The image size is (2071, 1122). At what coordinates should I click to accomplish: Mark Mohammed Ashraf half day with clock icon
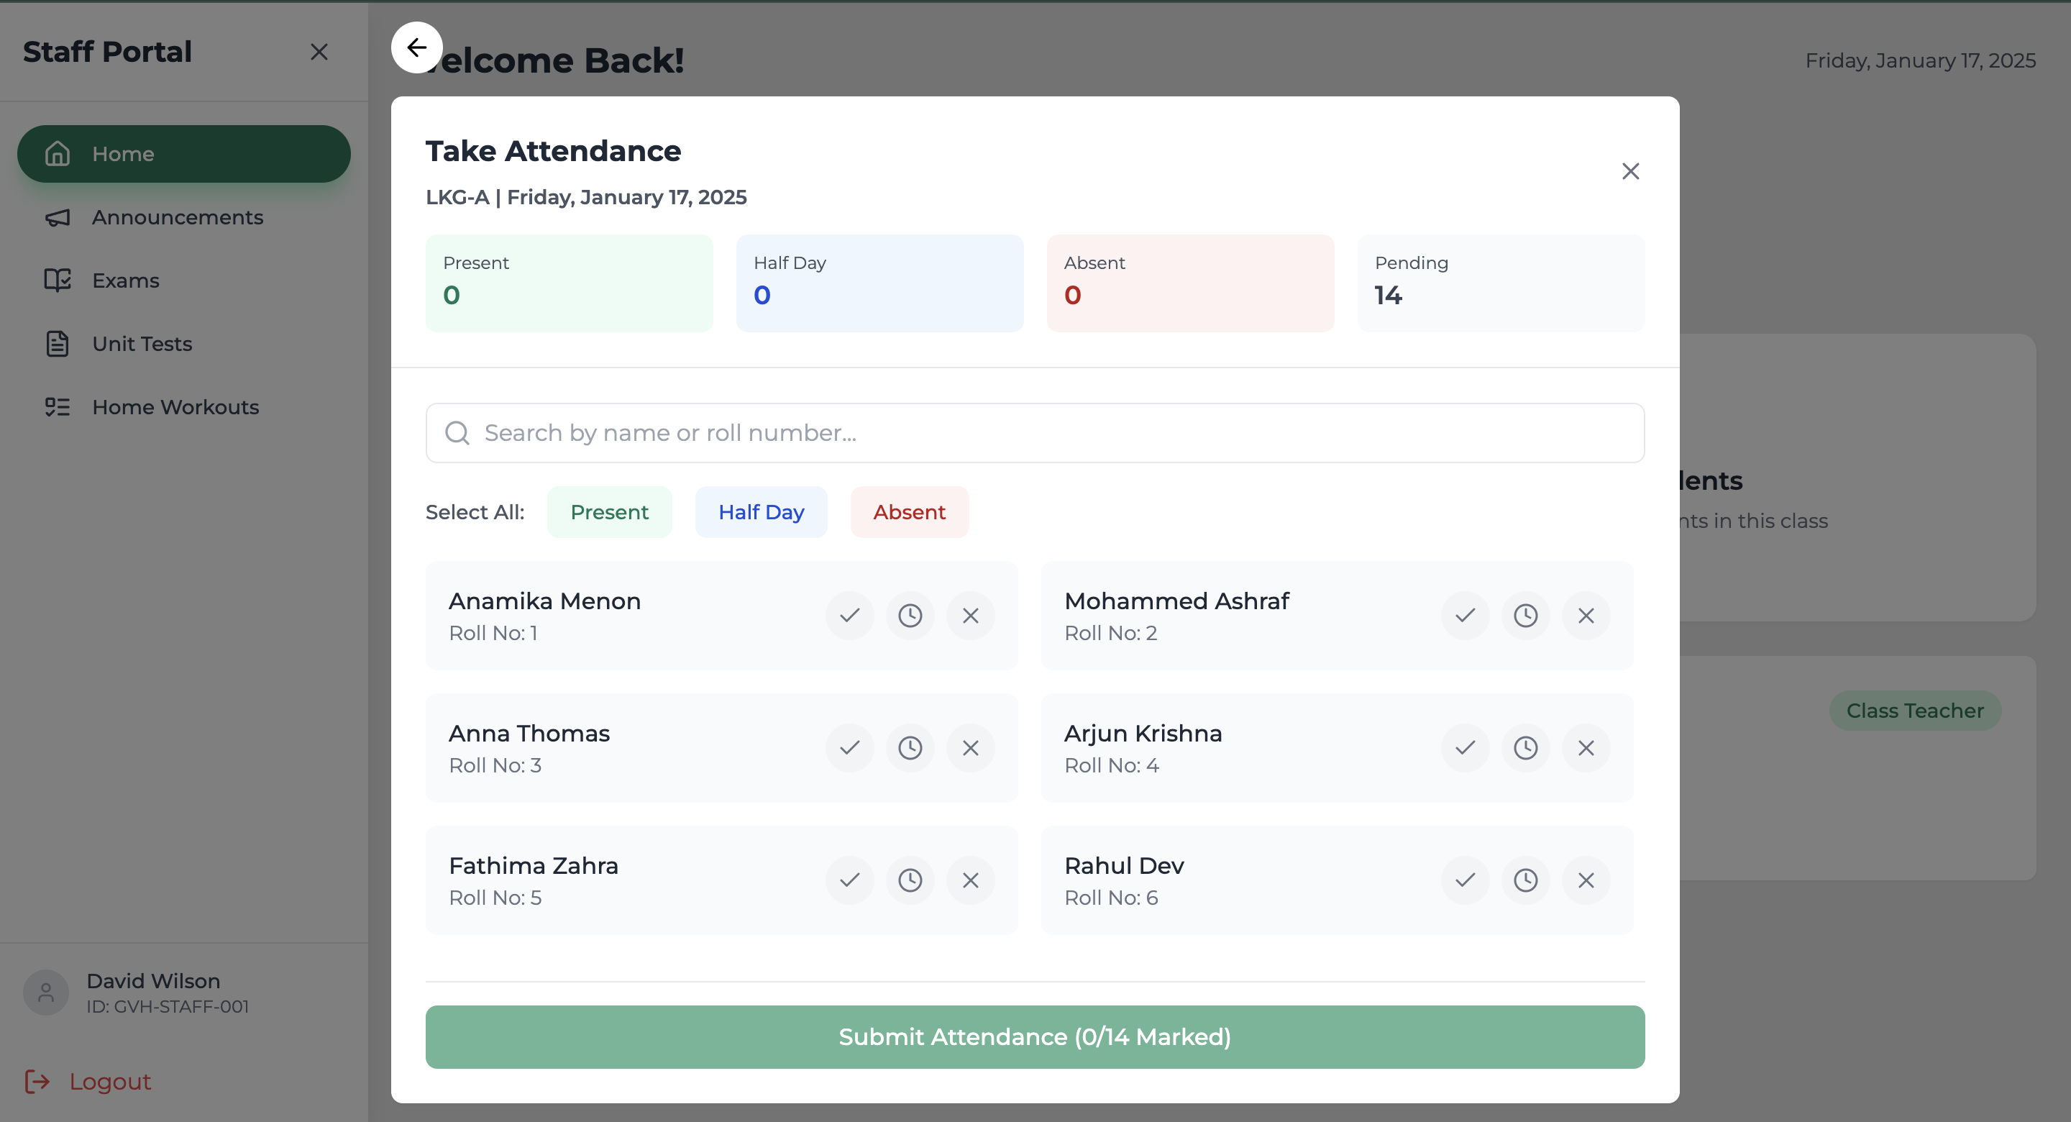coord(1525,615)
